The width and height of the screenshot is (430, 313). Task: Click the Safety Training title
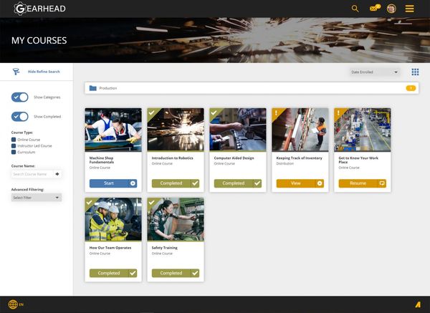pyautogui.click(x=165, y=248)
